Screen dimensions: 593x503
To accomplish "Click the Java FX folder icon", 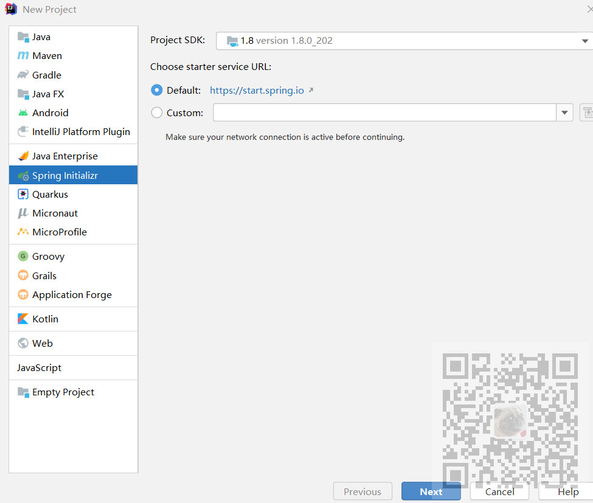I will (x=23, y=94).
